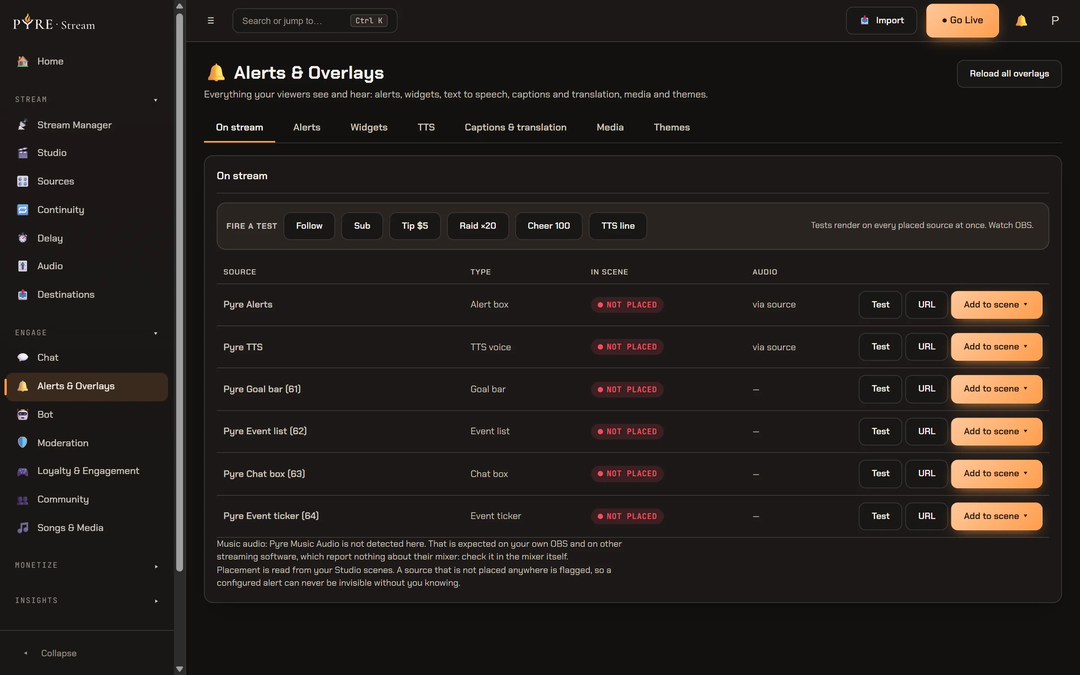Fire a Tip $5 test
Viewport: 1080px width, 675px height.
[x=415, y=226]
